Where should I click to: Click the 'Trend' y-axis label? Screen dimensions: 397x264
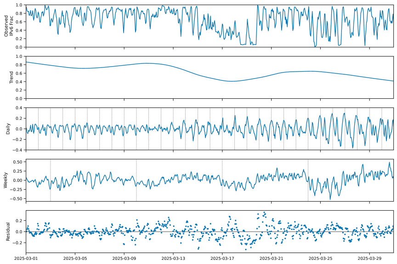pyautogui.click(x=11, y=78)
